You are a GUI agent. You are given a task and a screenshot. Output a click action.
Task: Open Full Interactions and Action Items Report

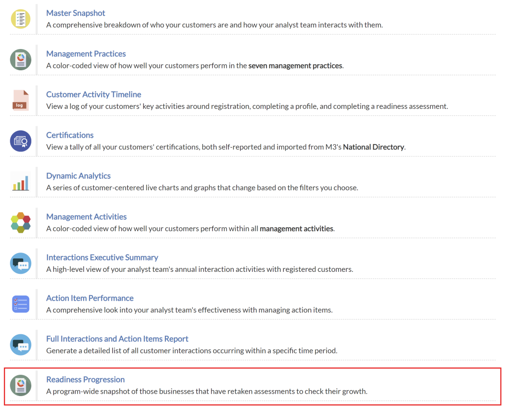click(x=117, y=339)
